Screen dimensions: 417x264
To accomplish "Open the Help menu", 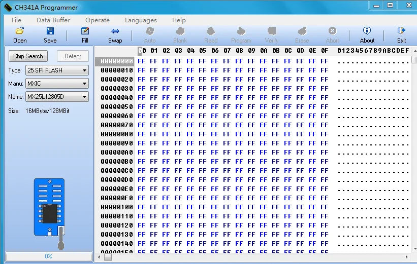I will pos(179,20).
